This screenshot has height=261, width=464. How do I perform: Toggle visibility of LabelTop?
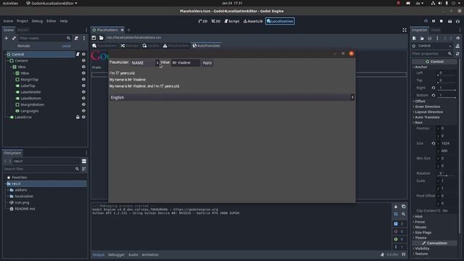(x=84, y=86)
